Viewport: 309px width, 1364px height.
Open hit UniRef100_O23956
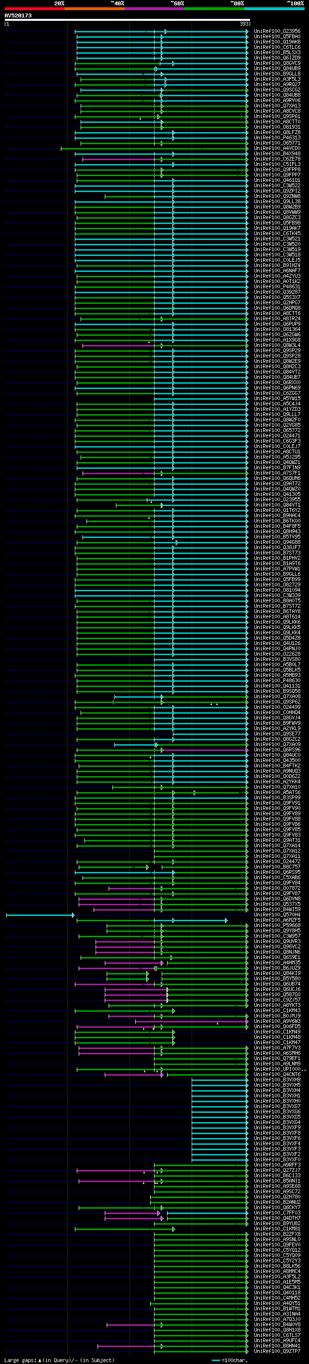tap(277, 31)
